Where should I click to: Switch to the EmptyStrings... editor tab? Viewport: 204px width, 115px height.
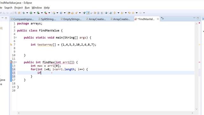[x=71, y=19]
